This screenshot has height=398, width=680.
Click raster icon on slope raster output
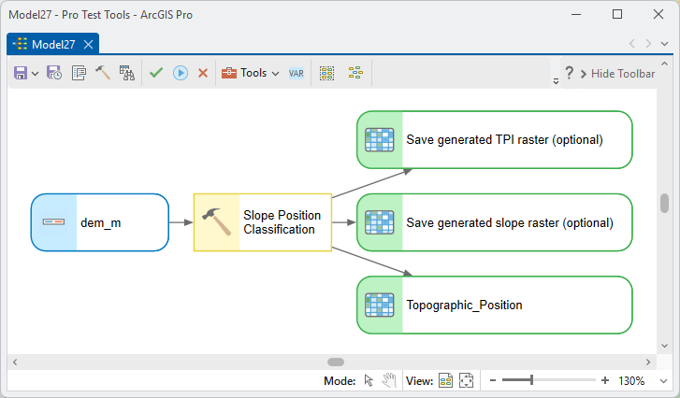coord(380,222)
